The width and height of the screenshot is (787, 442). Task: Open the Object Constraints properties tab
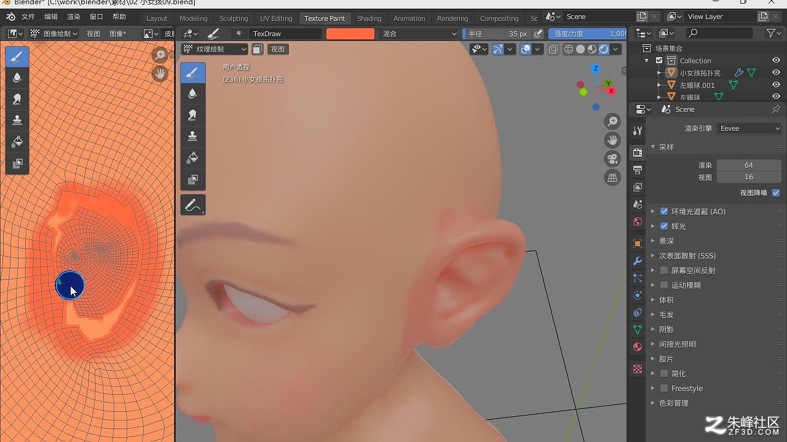[x=638, y=312]
